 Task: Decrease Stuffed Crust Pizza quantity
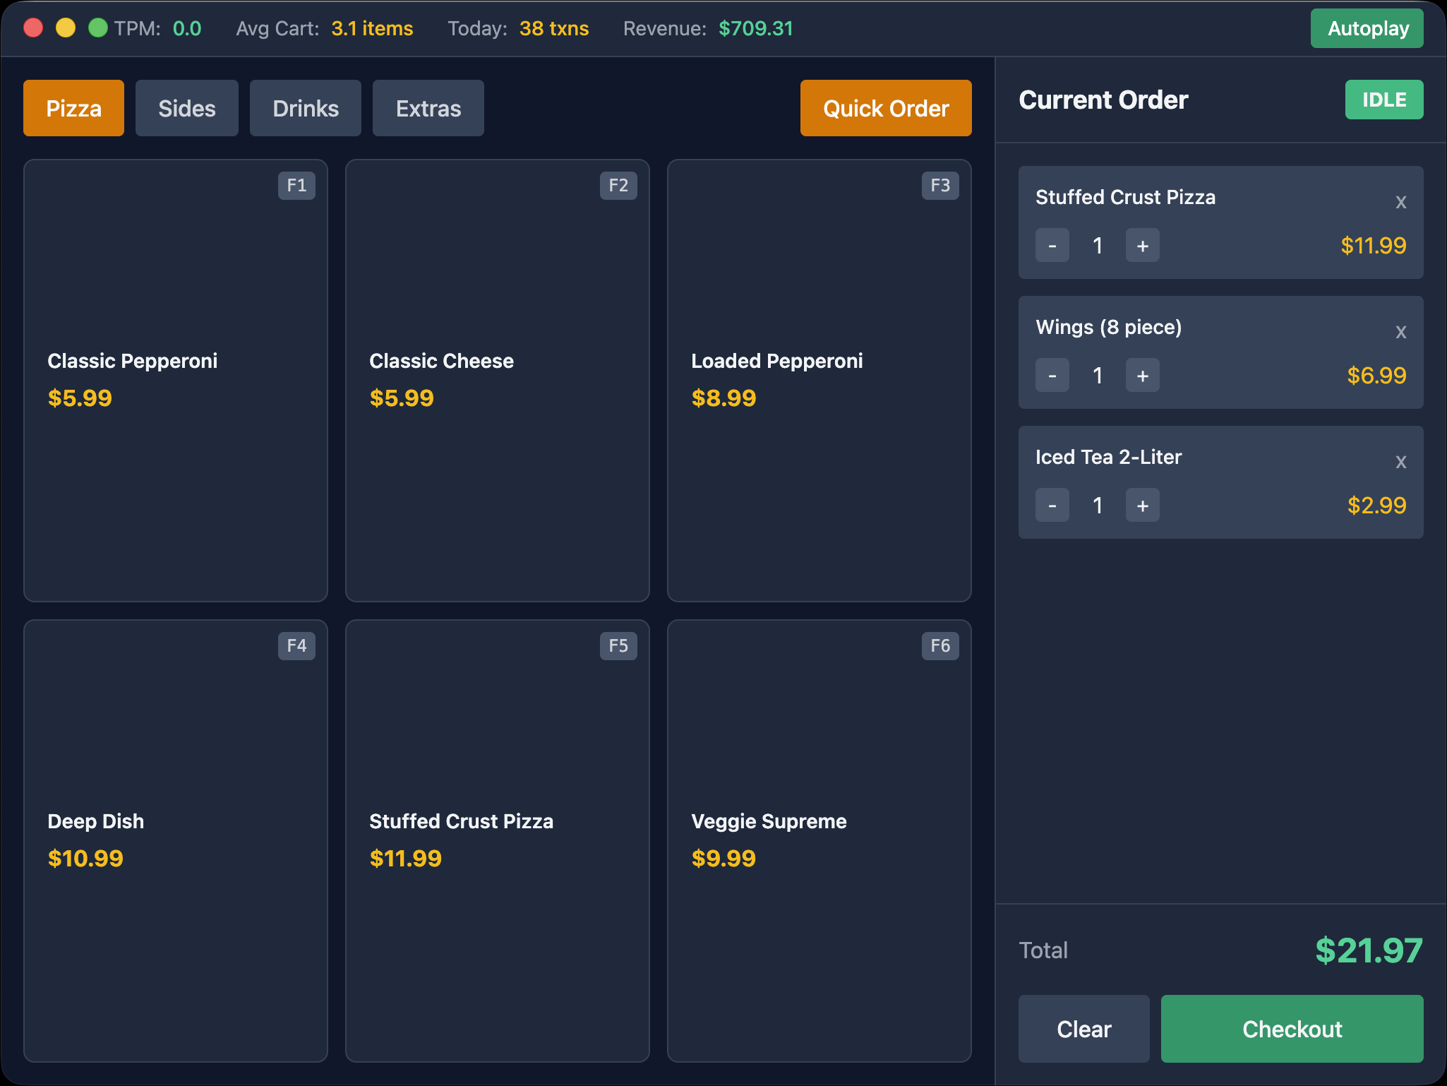pos(1052,246)
